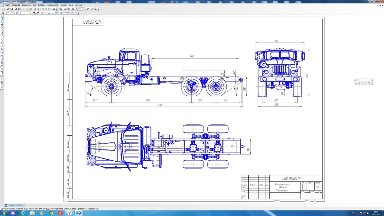Click the X coordinate field showing 653.61
The height and width of the screenshot is (216, 384).
(x=67, y=13)
